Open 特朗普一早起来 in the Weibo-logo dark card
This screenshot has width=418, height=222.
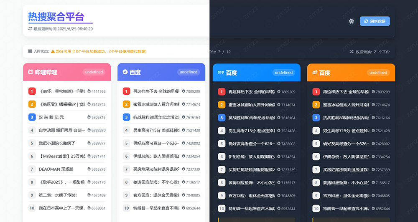point(346,209)
